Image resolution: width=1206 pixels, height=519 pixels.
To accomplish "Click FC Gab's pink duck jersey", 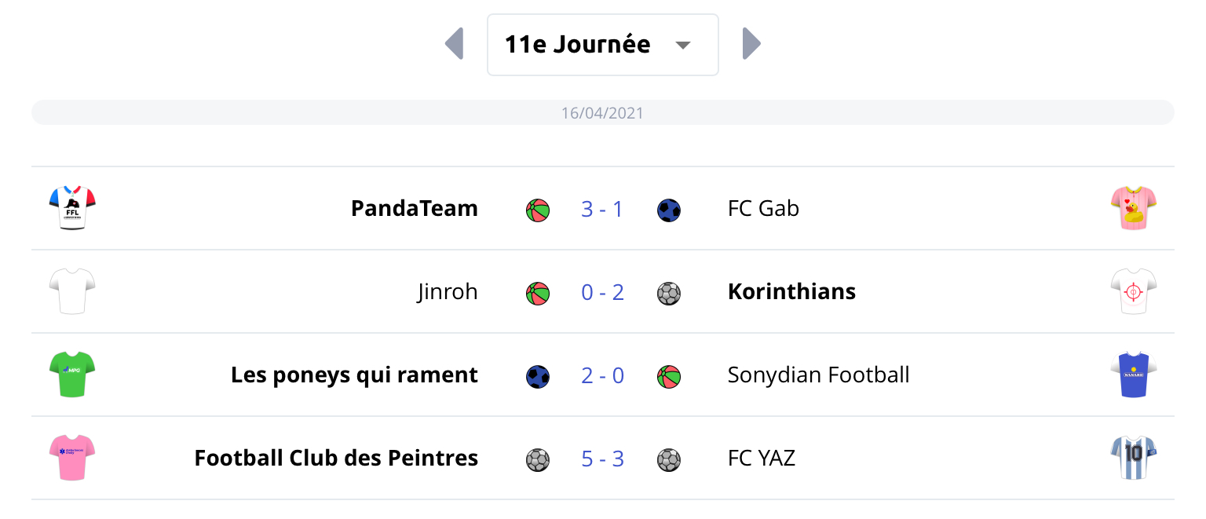I will tap(1134, 208).
